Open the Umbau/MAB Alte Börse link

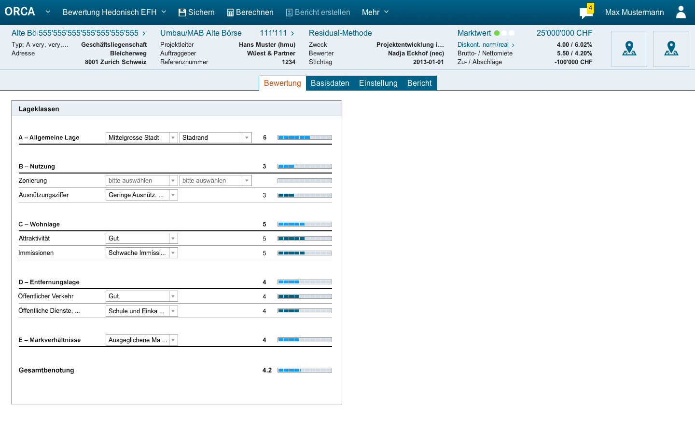(201, 33)
